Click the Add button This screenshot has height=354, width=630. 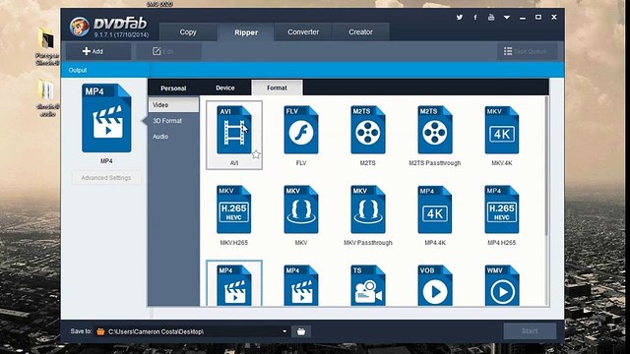pyautogui.click(x=98, y=51)
